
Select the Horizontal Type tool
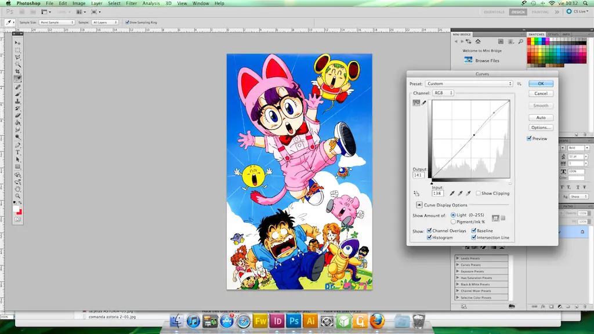tap(17, 153)
